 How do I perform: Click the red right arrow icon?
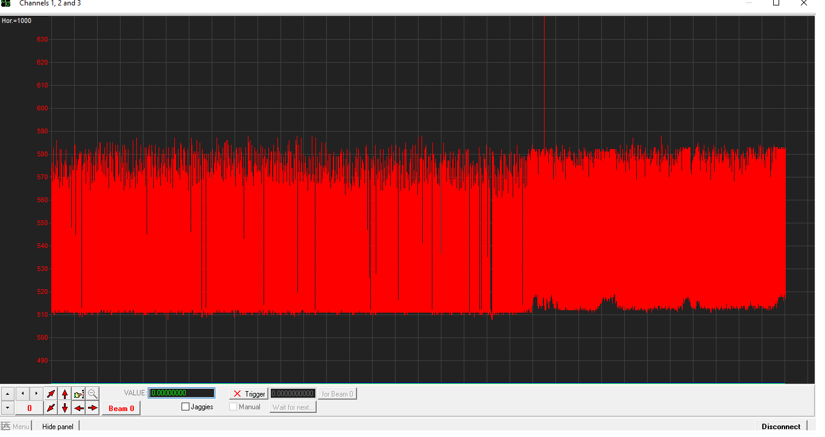tap(93, 408)
